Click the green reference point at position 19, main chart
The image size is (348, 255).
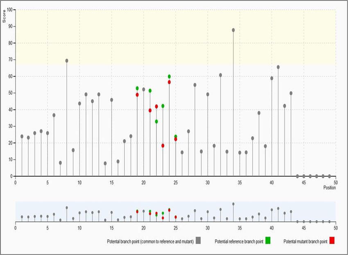click(137, 88)
